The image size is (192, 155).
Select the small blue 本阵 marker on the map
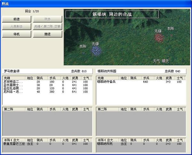84,53
